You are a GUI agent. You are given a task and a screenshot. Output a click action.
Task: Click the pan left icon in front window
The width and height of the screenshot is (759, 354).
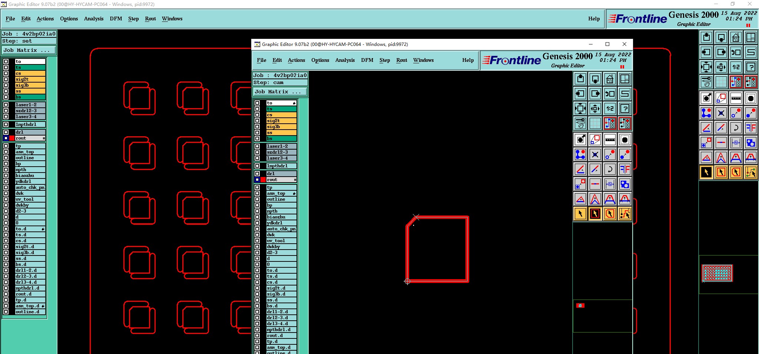(x=580, y=94)
